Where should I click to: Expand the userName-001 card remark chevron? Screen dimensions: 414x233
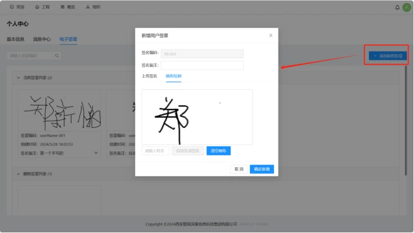coord(96,153)
